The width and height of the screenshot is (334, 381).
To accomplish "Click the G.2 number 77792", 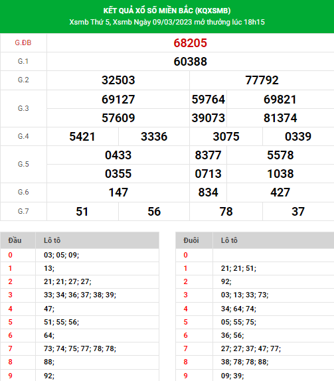I will pos(262,80).
